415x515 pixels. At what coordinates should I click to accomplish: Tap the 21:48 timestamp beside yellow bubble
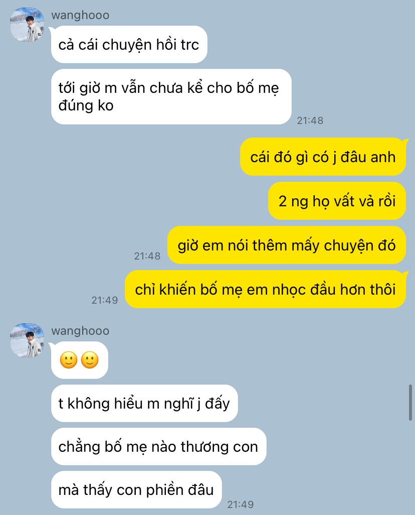click(x=147, y=256)
